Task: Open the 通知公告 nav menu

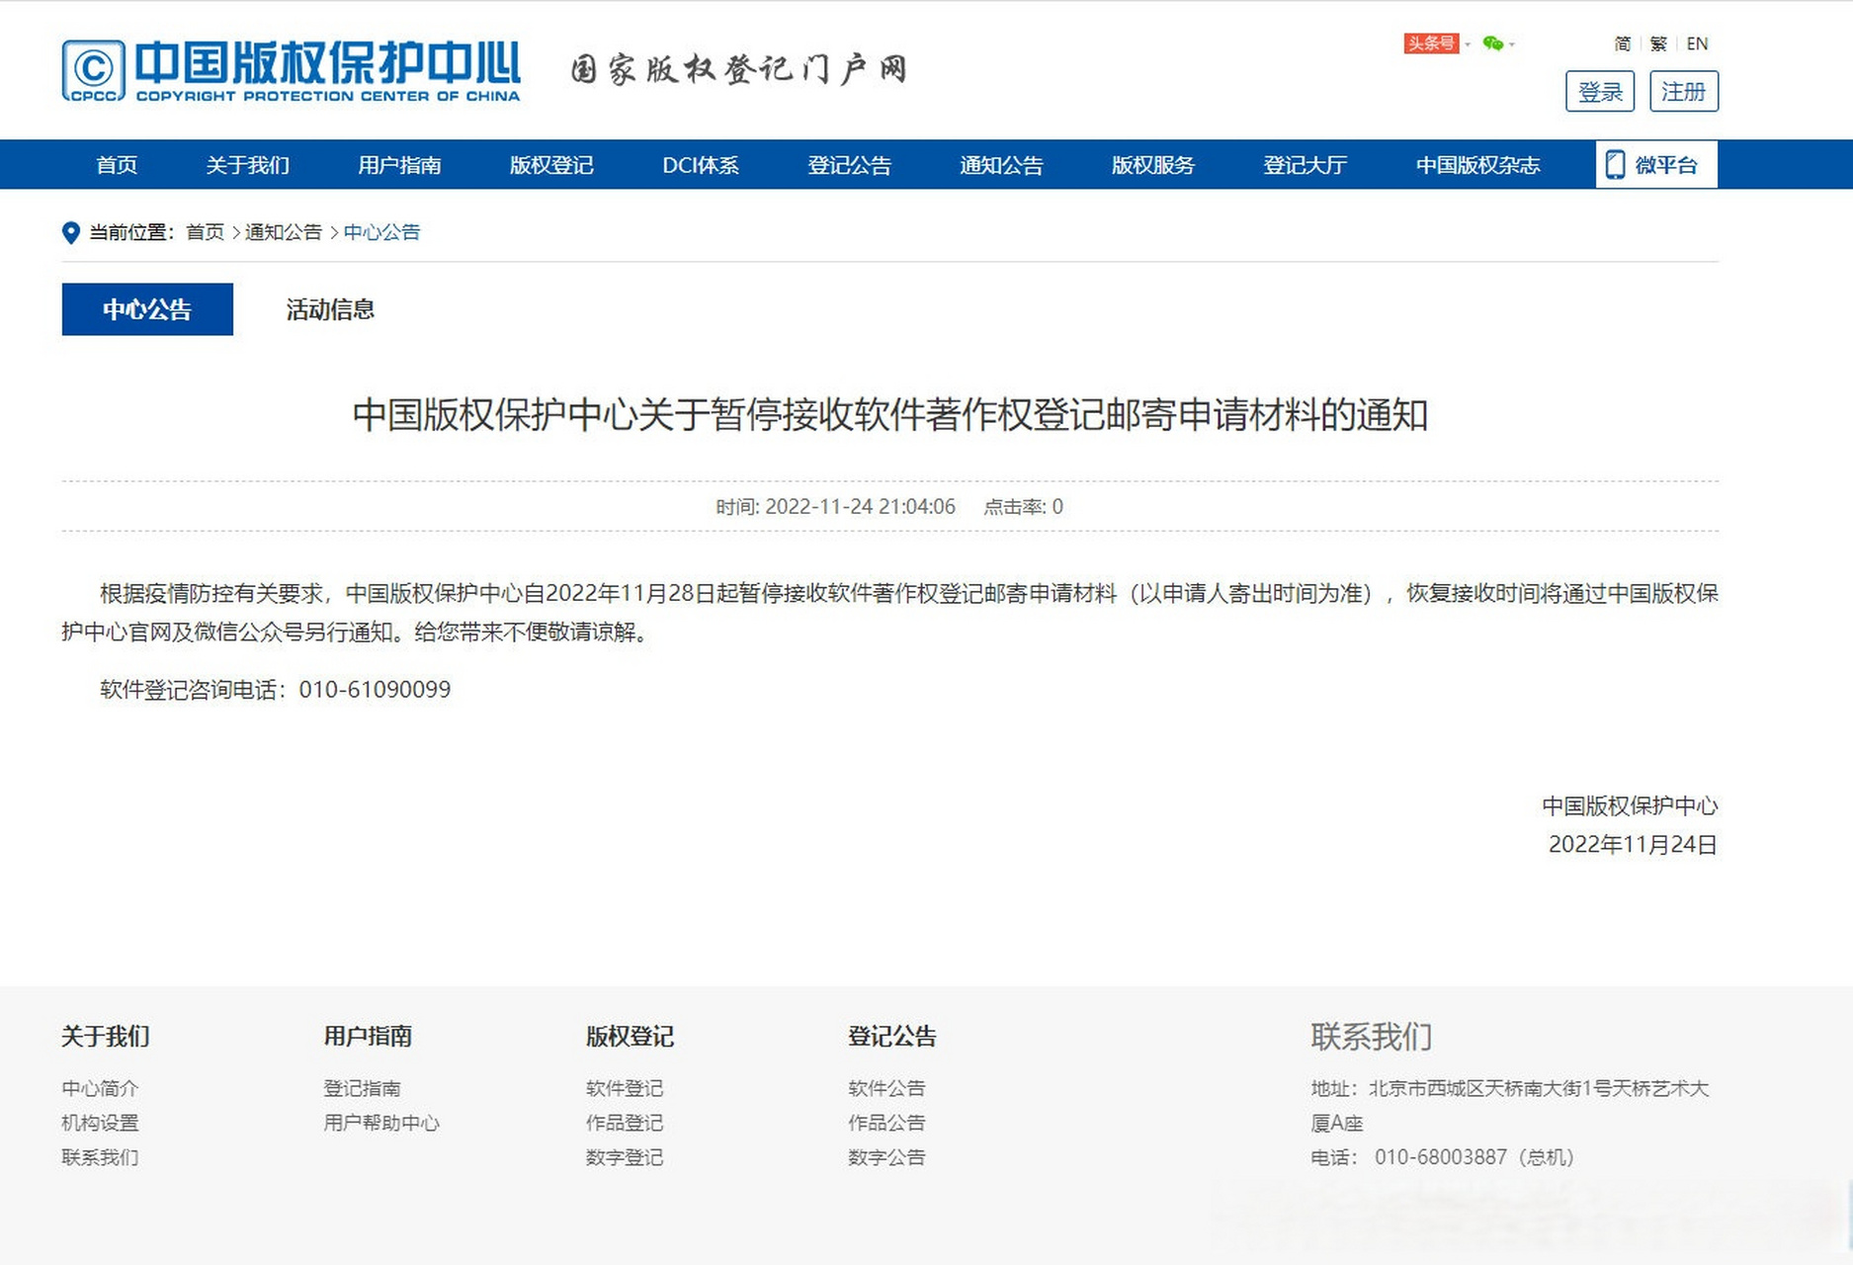Action: tap(1001, 165)
